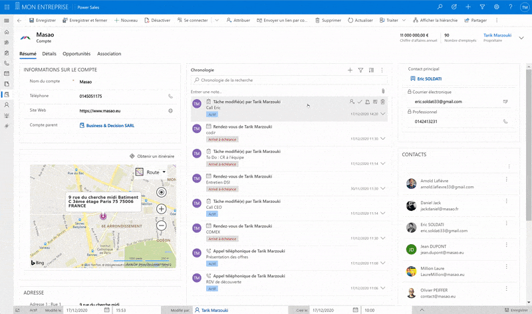This screenshot has width=532, height=314.
Task: Expand the RDV de découverte call entry
Action: pos(383,288)
